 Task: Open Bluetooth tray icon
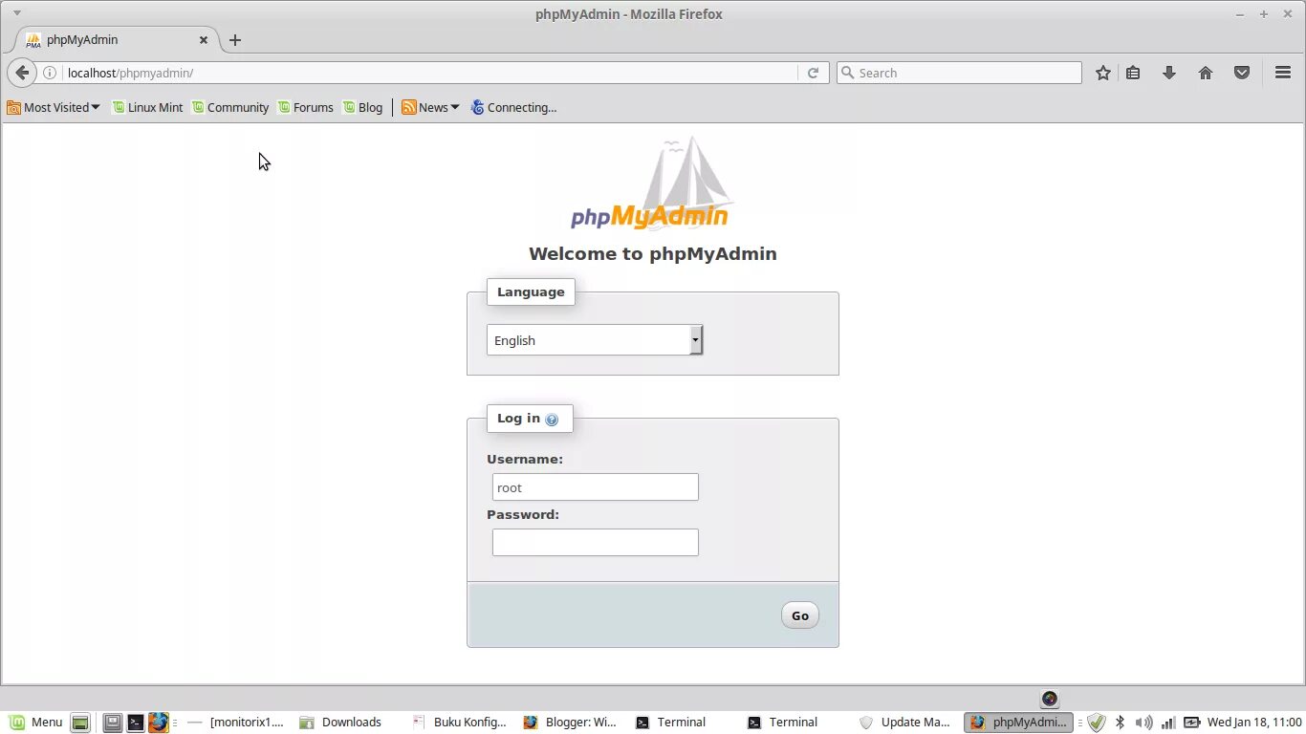pyautogui.click(x=1120, y=723)
